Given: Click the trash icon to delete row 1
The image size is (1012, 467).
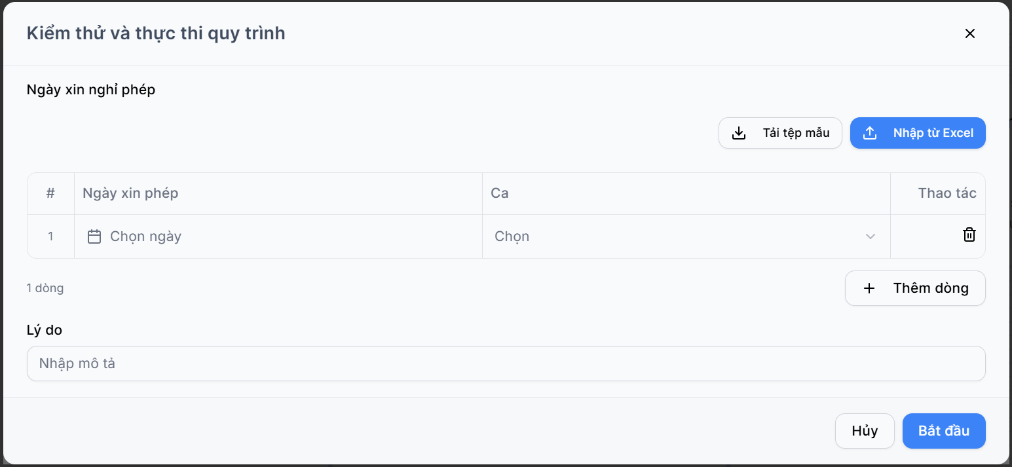Looking at the screenshot, I should [x=969, y=235].
